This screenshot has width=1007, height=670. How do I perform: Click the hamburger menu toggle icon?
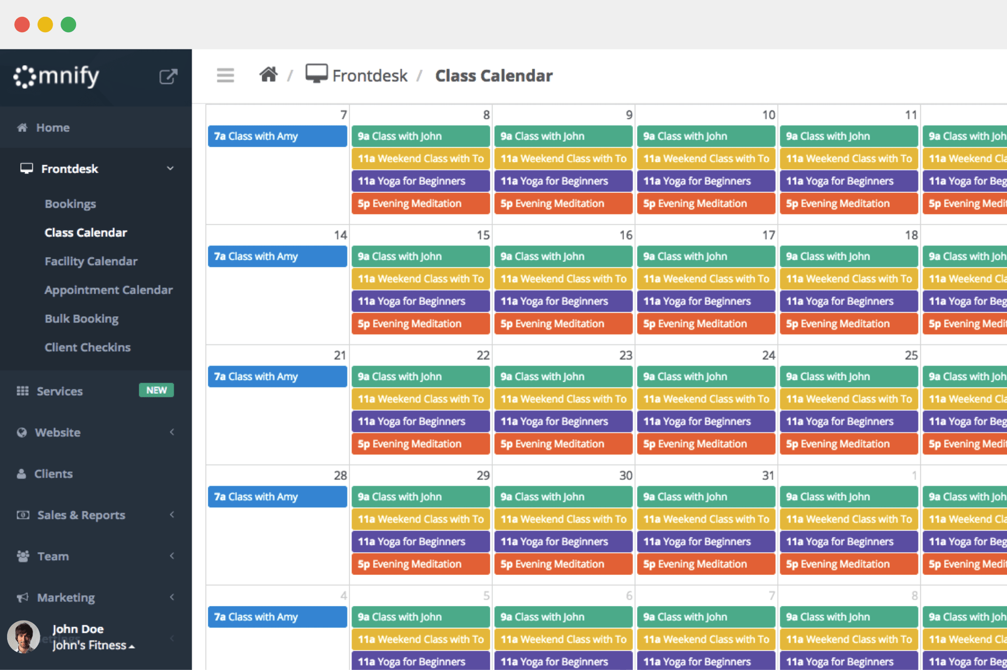pos(225,75)
